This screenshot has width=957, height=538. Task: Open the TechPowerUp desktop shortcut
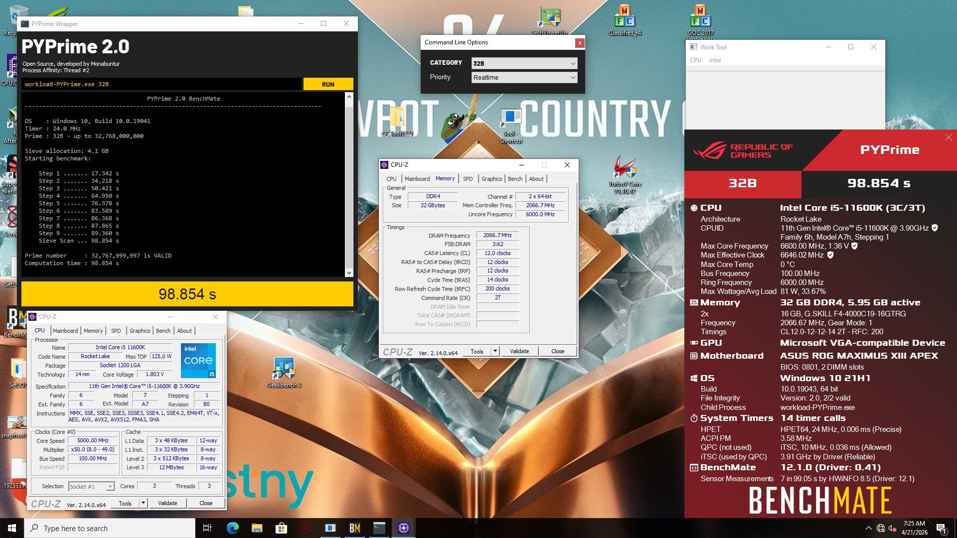point(549,21)
